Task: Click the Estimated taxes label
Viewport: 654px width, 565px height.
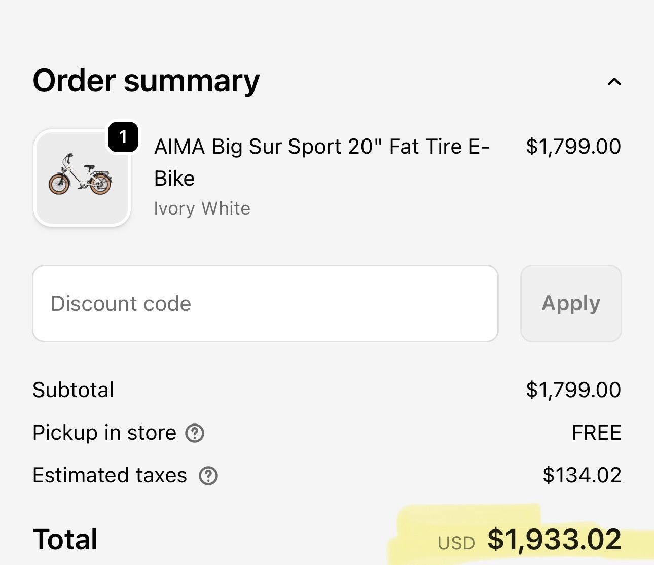Action: point(110,475)
